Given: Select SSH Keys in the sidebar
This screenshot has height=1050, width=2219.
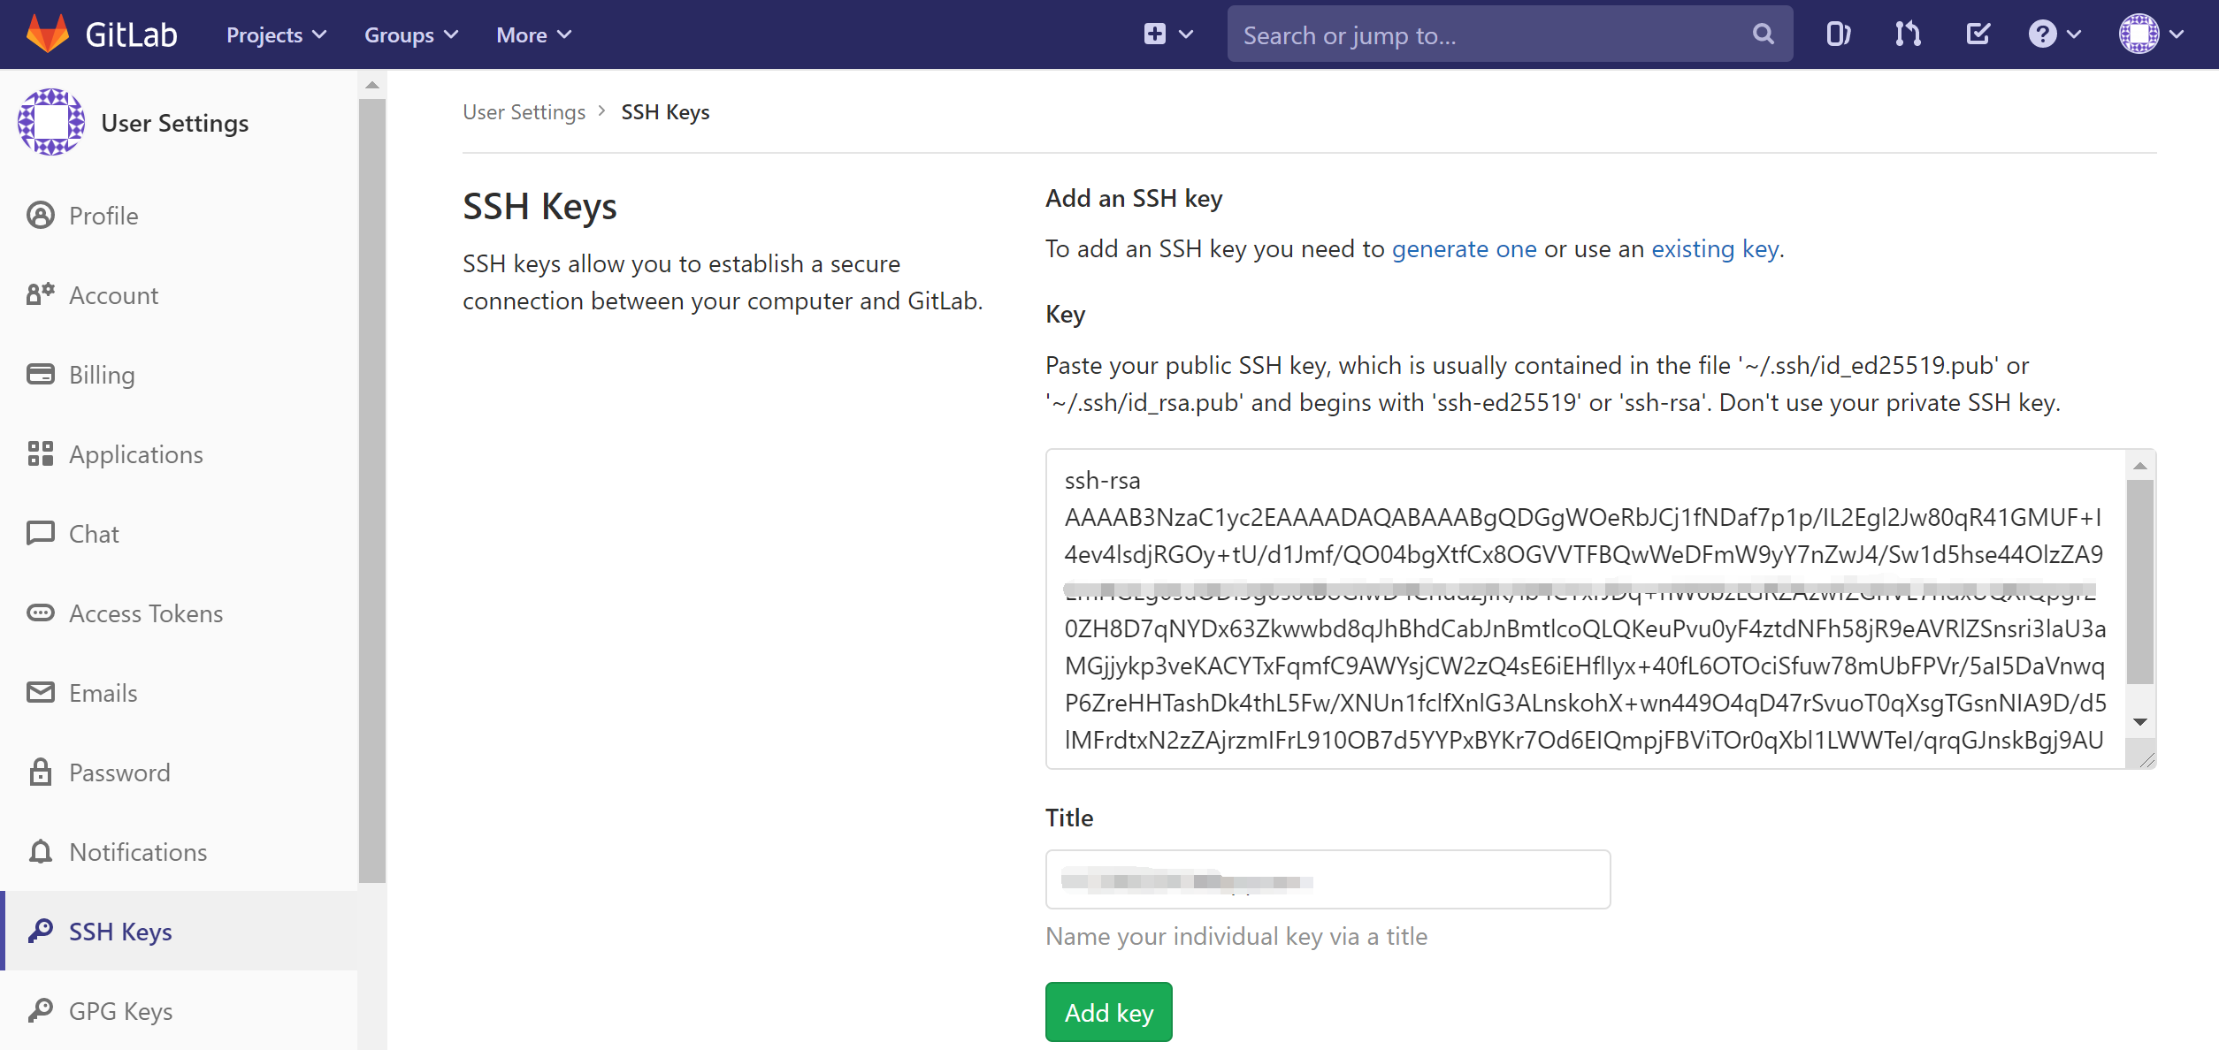Looking at the screenshot, I should [120, 931].
